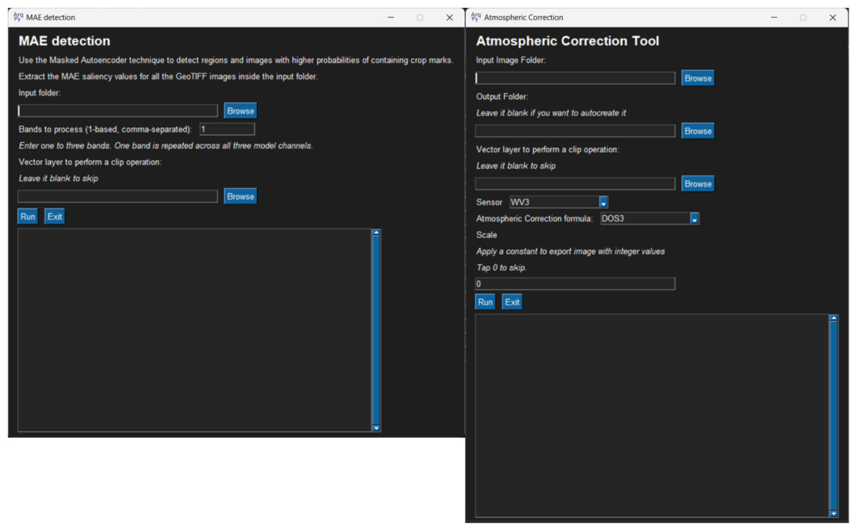Click the Output Folder path field
This screenshot has height=530, width=856.
pos(575,131)
